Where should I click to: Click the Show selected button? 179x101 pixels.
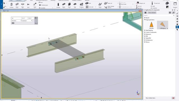[152, 13]
